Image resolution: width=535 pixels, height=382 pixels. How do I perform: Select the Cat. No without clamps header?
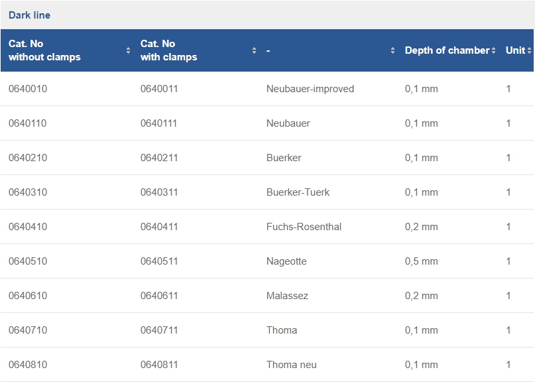[x=44, y=50]
